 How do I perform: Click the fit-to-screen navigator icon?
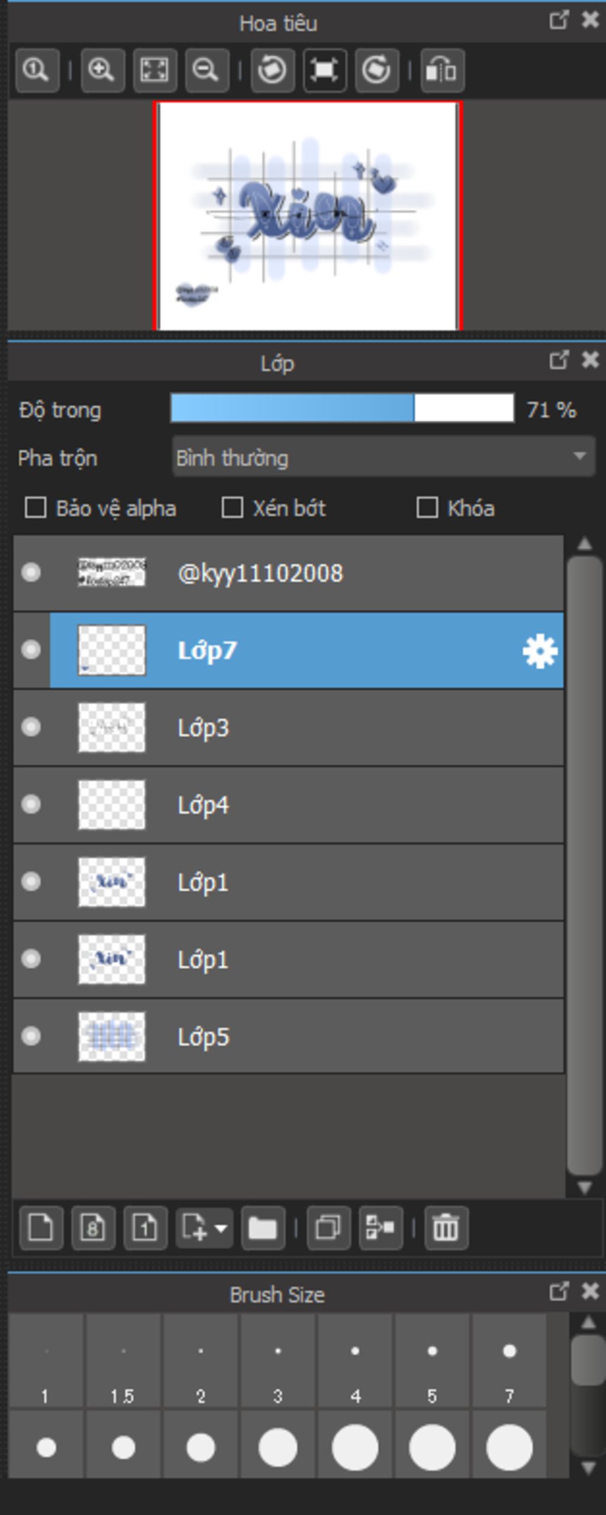(154, 71)
